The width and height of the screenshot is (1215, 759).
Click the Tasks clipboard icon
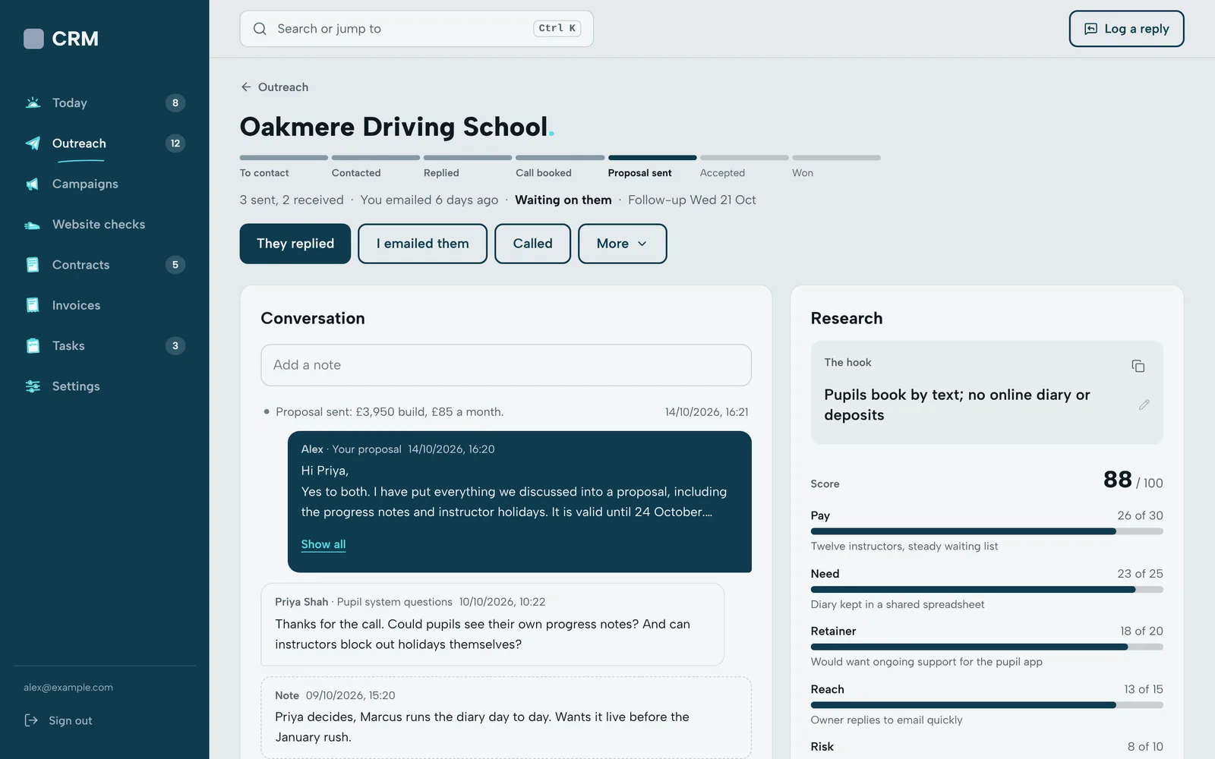[33, 345]
